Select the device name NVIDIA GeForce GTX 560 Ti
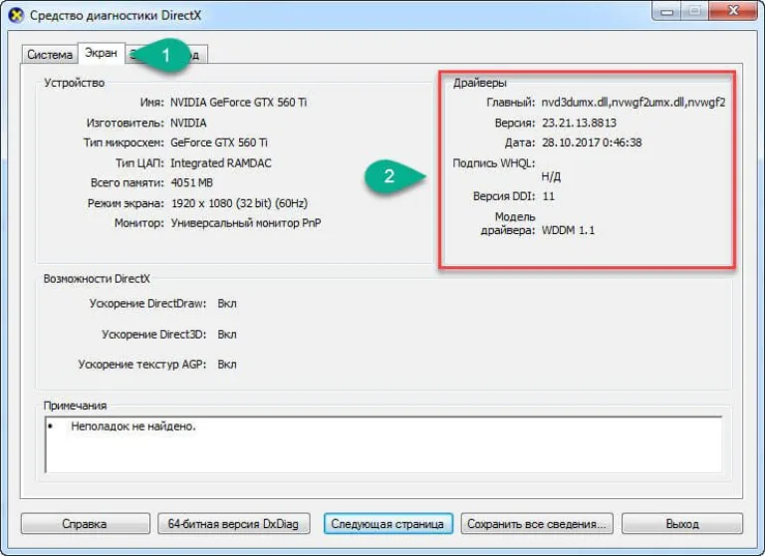 point(239,103)
